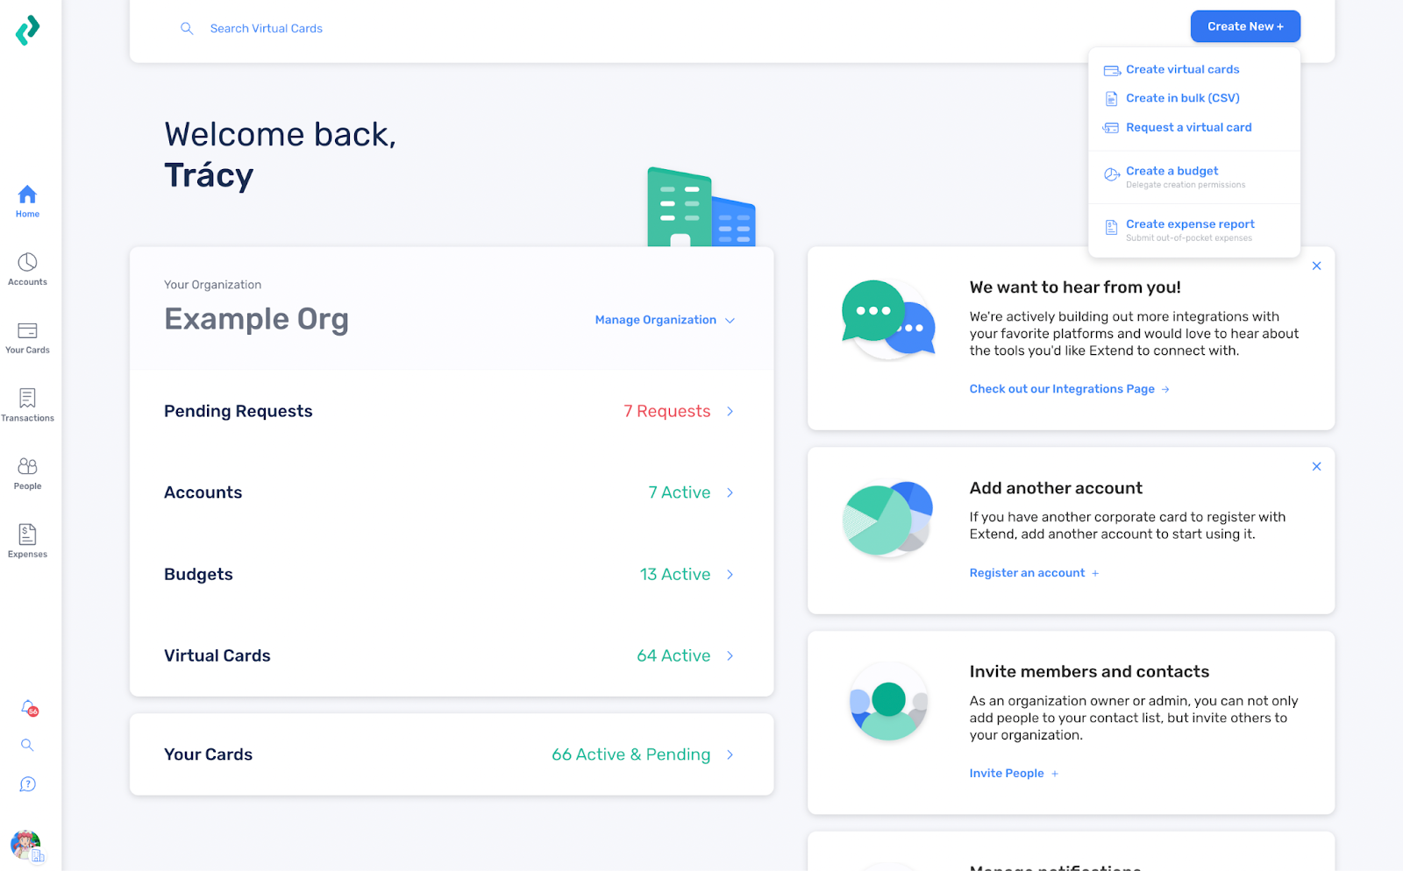Click the plus icon next to Register an account
The width and height of the screenshot is (1403, 871).
(x=1095, y=573)
